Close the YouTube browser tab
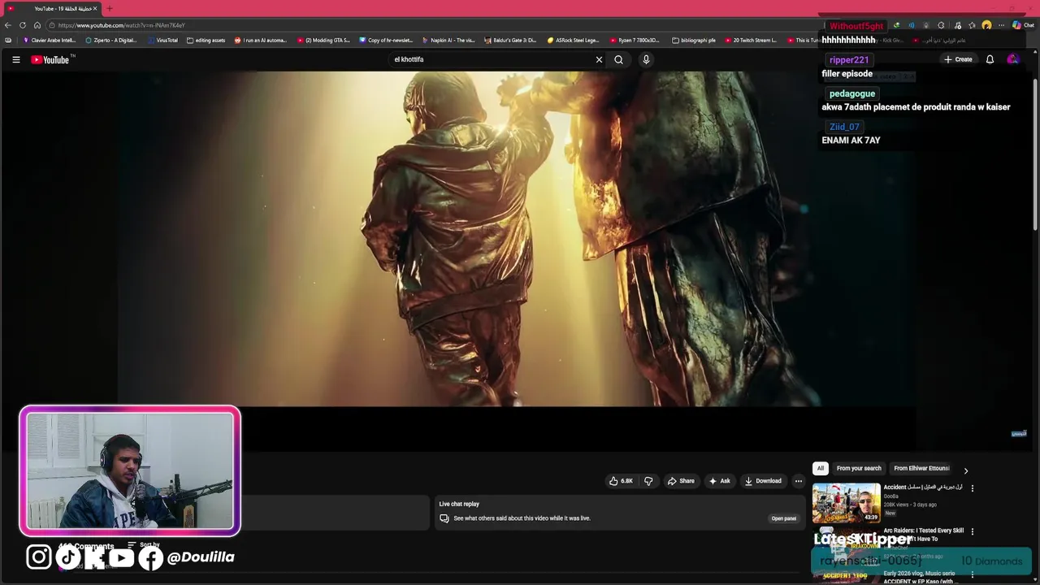The height and width of the screenshot is (585, 1040). point(94,8)
